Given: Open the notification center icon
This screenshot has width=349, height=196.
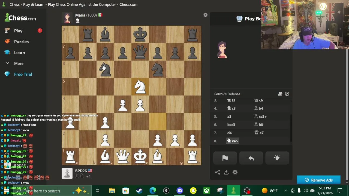Looking at the screenshot, I should (340, 191).
